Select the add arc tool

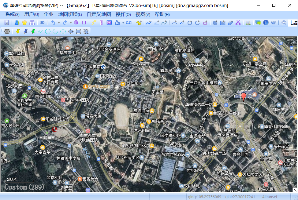[197, 23]
